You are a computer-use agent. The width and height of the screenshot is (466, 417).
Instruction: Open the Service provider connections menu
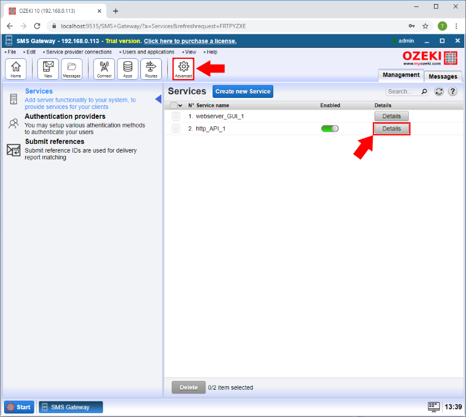click(79, 52)
